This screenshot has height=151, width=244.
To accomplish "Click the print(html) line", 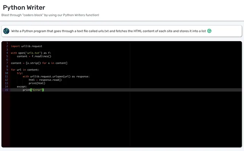I will tap(37, 83).
